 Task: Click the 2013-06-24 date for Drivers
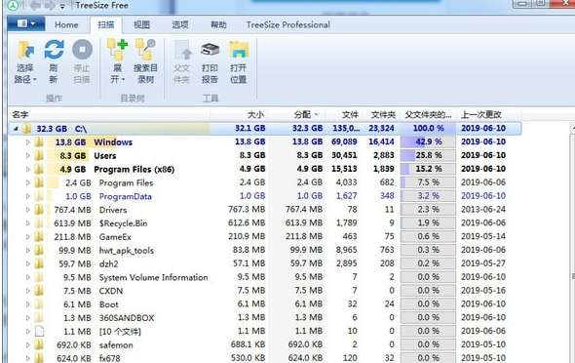point(483,210)
